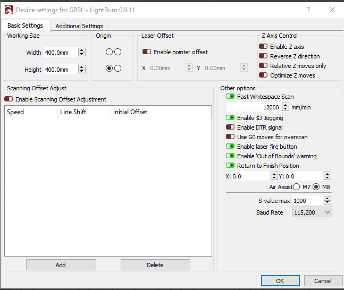This screenshot has width=344, height=290.
Task: Toggle Enable pointer offset switch
Action: pos(147,52)
